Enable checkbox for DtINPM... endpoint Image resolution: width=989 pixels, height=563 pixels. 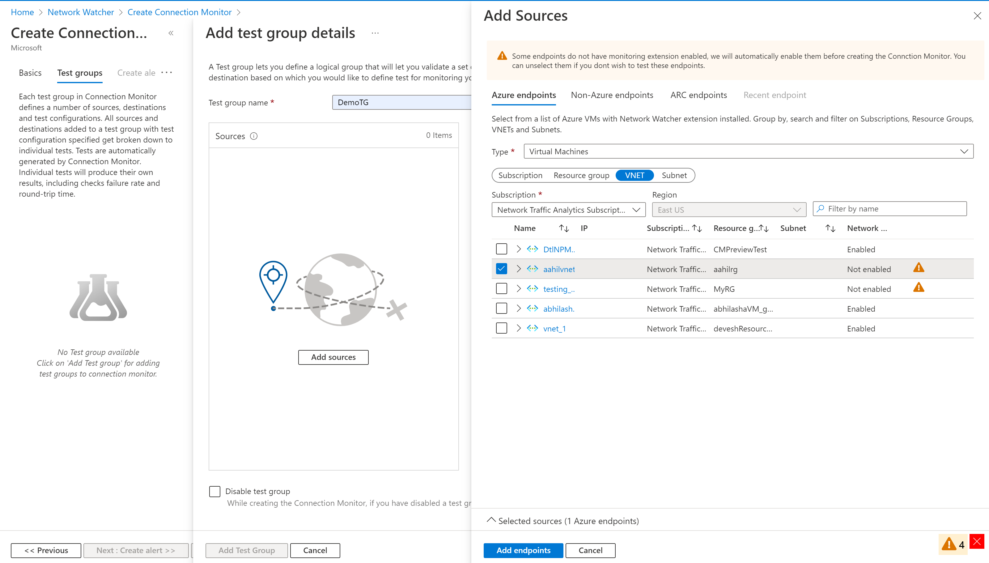pos(501,249)
